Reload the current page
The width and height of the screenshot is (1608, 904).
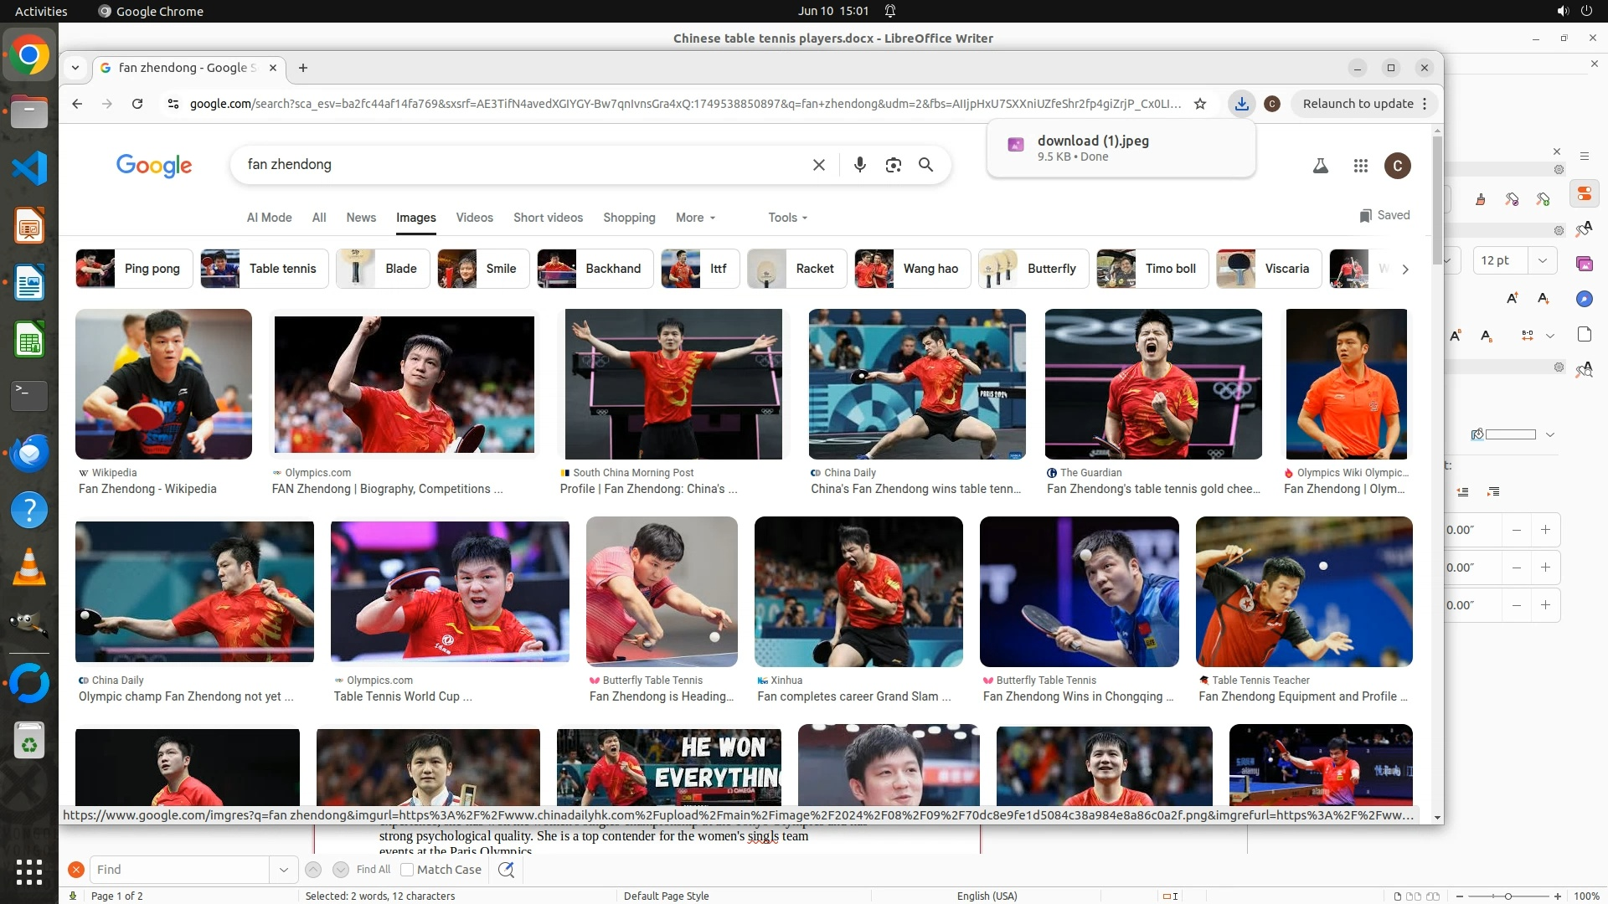pos(137,104)
